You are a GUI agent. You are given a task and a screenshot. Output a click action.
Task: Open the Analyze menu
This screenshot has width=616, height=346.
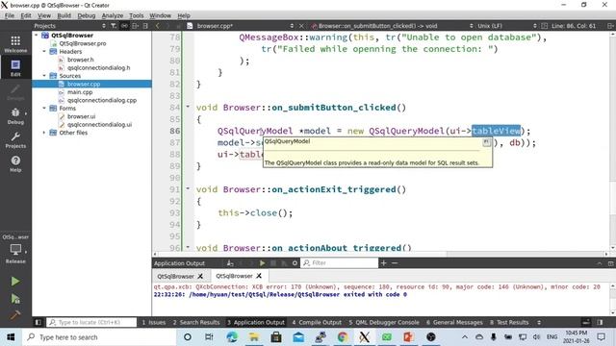(x=113, y=15)
